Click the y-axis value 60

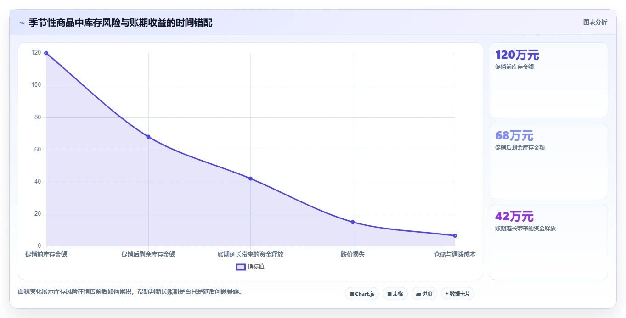coord(38,150)
